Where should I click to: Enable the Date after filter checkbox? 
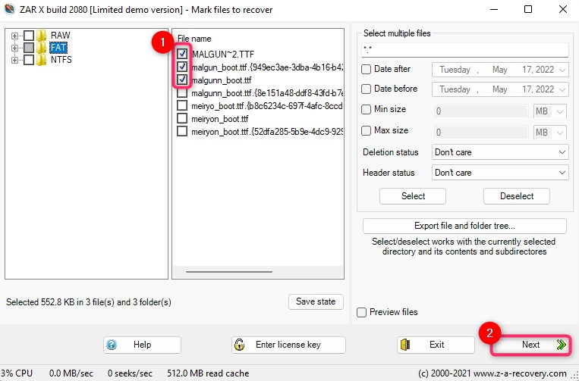point(366,69)
